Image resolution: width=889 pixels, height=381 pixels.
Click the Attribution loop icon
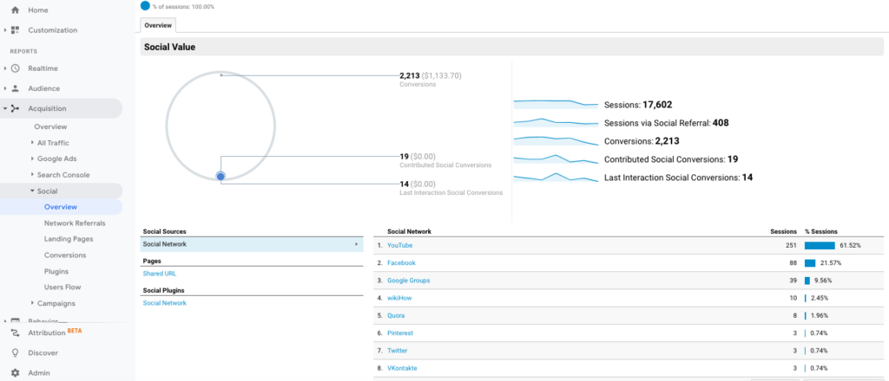(x=15, y=333)
